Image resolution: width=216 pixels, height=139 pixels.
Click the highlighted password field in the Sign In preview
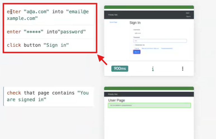(x=160, y=41)
